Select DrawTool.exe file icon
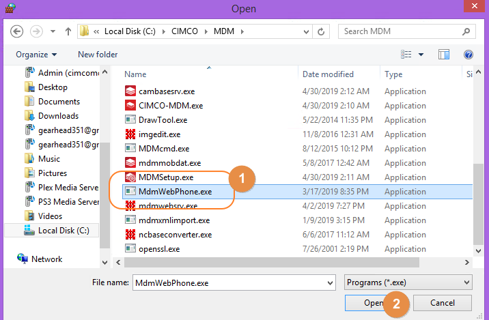Viewport: 489px width, 320px height. pyautogui.click(x=130, y=119)
